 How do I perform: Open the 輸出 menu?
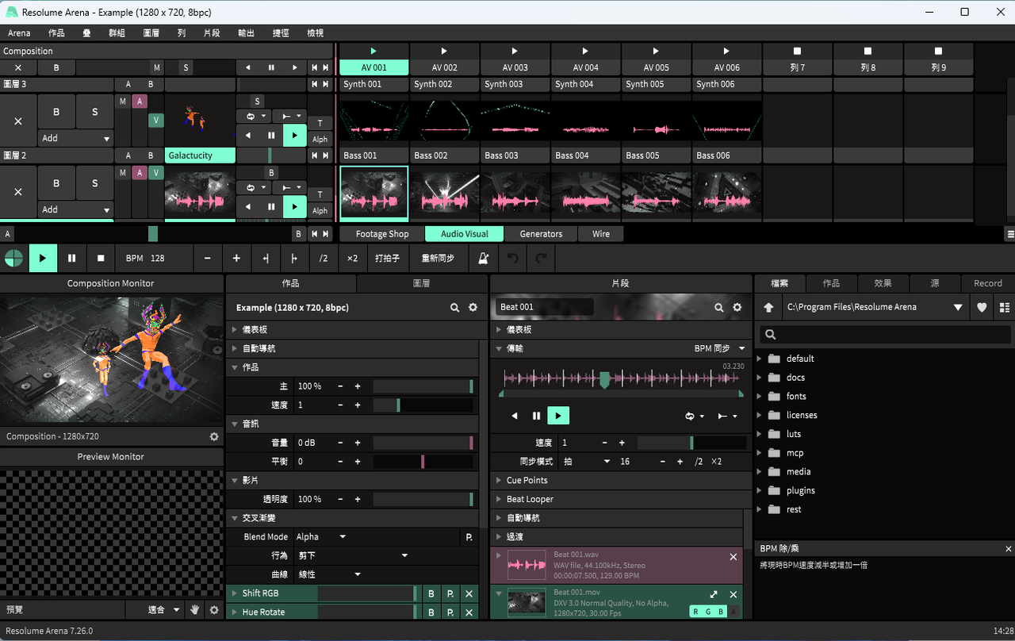(x=246, y=33)
